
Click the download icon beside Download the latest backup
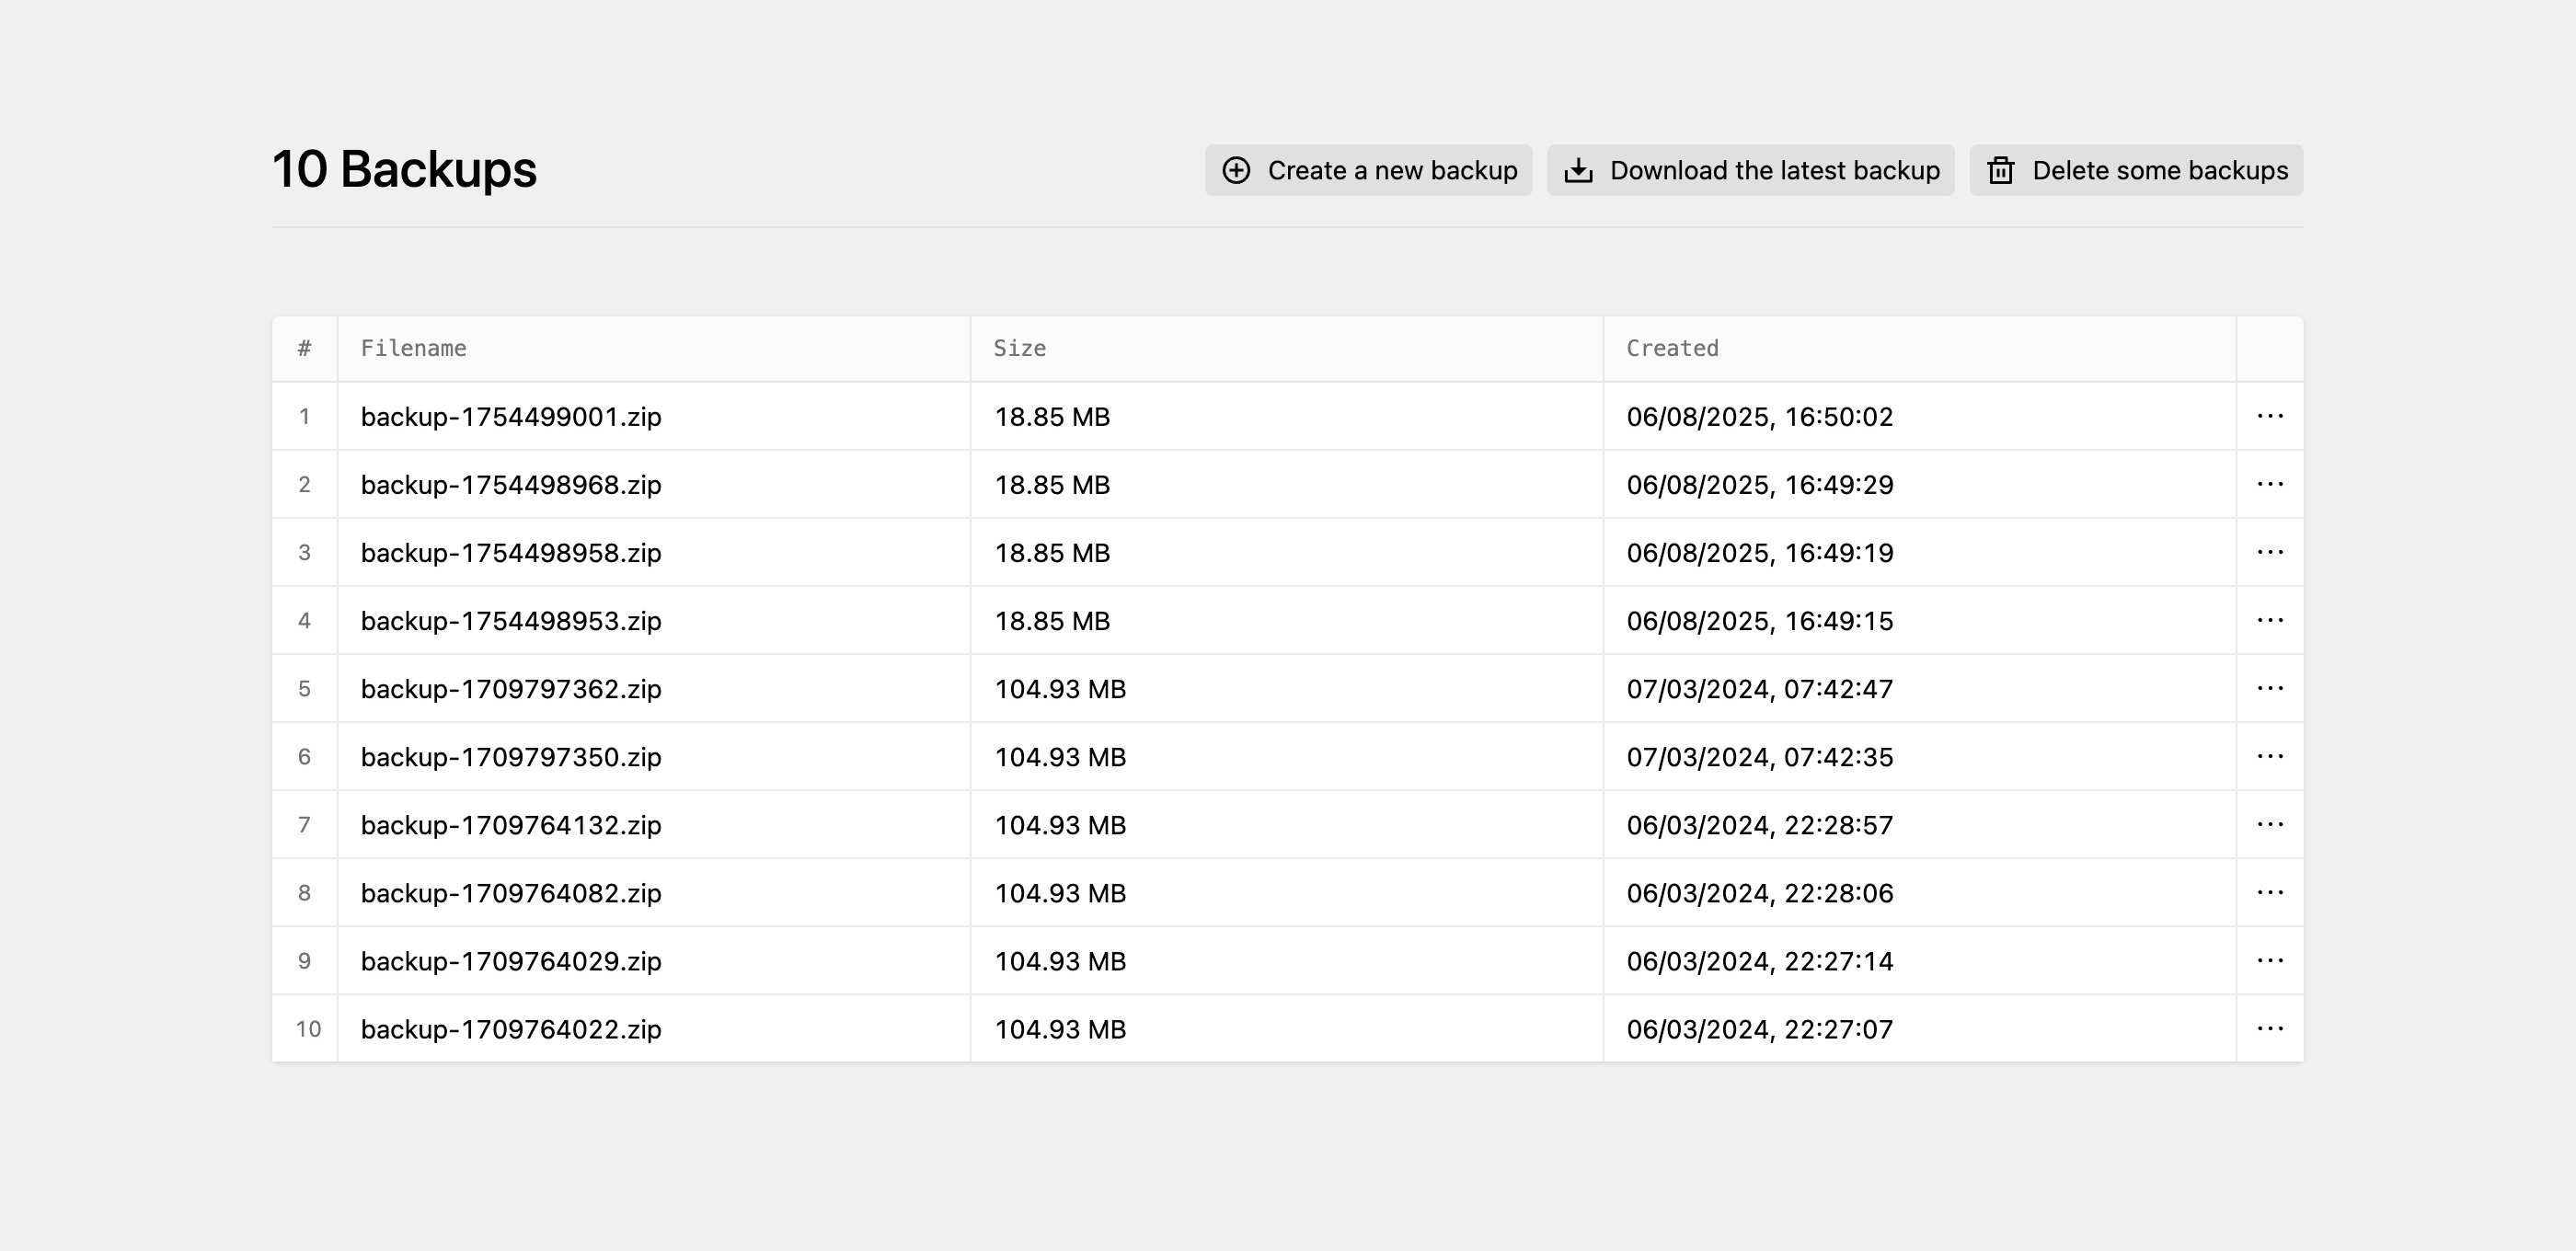click(1579, 170)
